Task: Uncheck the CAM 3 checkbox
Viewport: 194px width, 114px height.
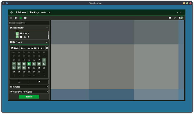Action: (x=17, y=33)
